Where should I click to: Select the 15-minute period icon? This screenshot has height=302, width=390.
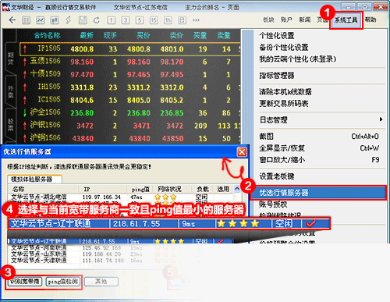pos(154,20)
